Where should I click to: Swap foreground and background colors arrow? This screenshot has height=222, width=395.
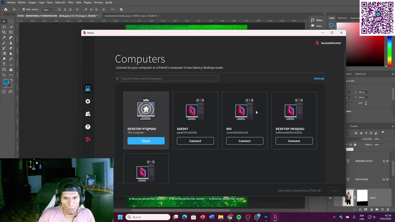tap(11, 80)
